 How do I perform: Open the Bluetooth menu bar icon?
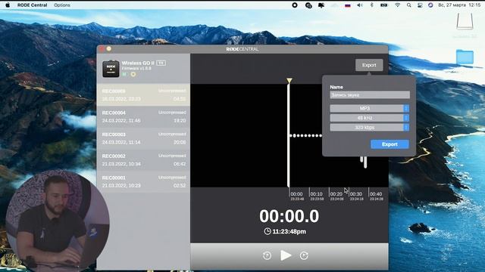[372, 5]
